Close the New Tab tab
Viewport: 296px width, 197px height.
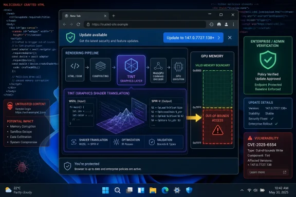105,16
